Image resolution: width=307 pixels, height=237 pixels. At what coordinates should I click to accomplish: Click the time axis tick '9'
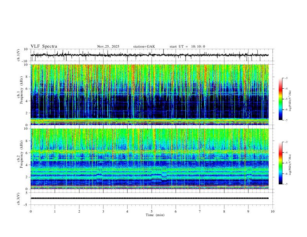[248, 211]
